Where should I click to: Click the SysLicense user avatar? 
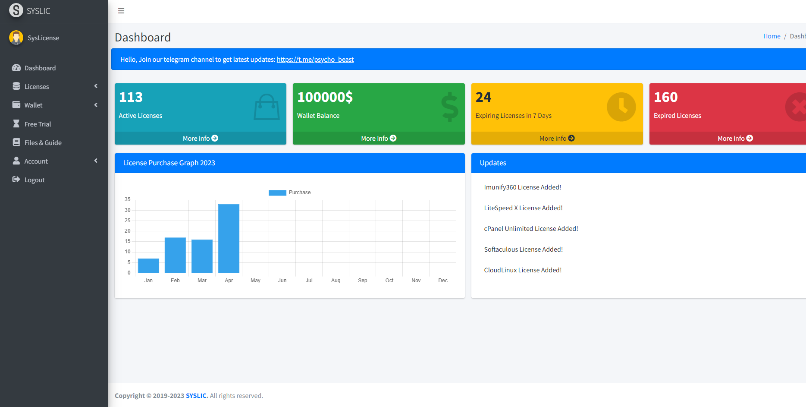(x=16, y=38)
